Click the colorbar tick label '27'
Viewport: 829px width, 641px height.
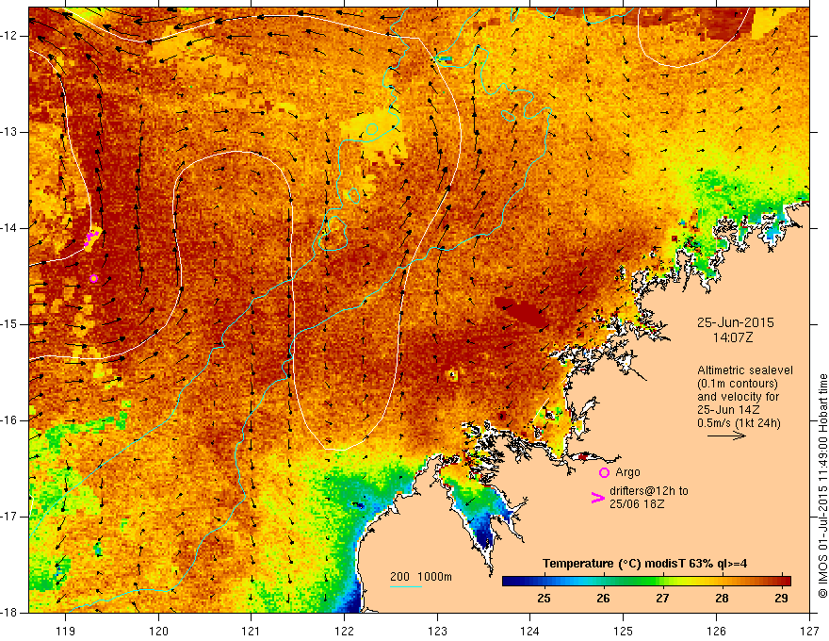(x=662, y=599)
